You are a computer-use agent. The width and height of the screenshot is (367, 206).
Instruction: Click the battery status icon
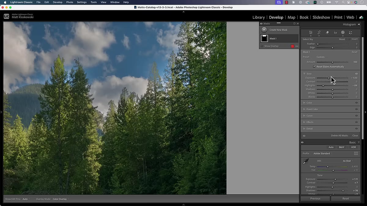click(x=329, y=2)
